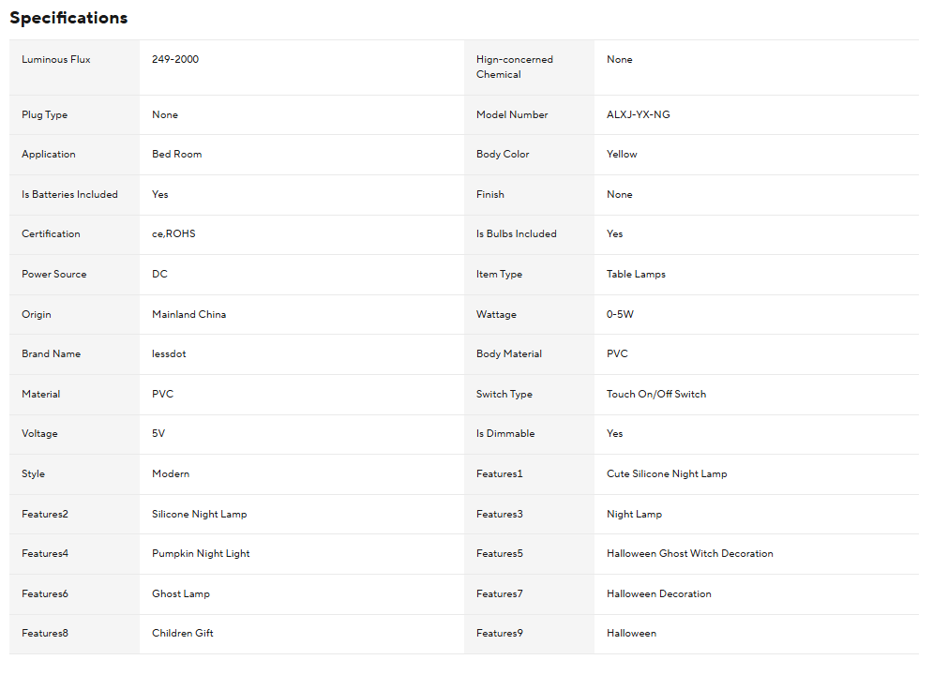Click the Voltage value 5V
Image resolution: width=933 pixels, height=675 pixels.
pos(158,434)
